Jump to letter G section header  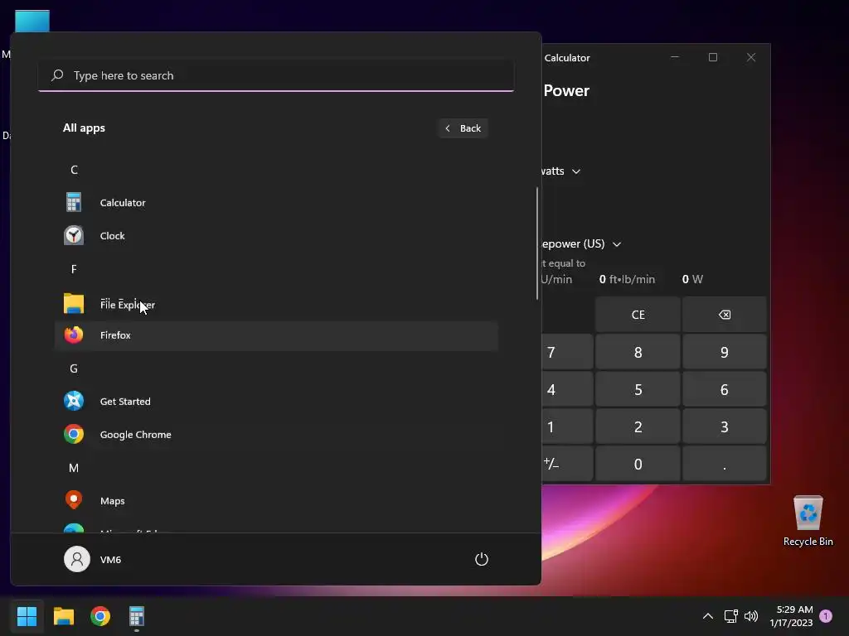click(74, 369)
